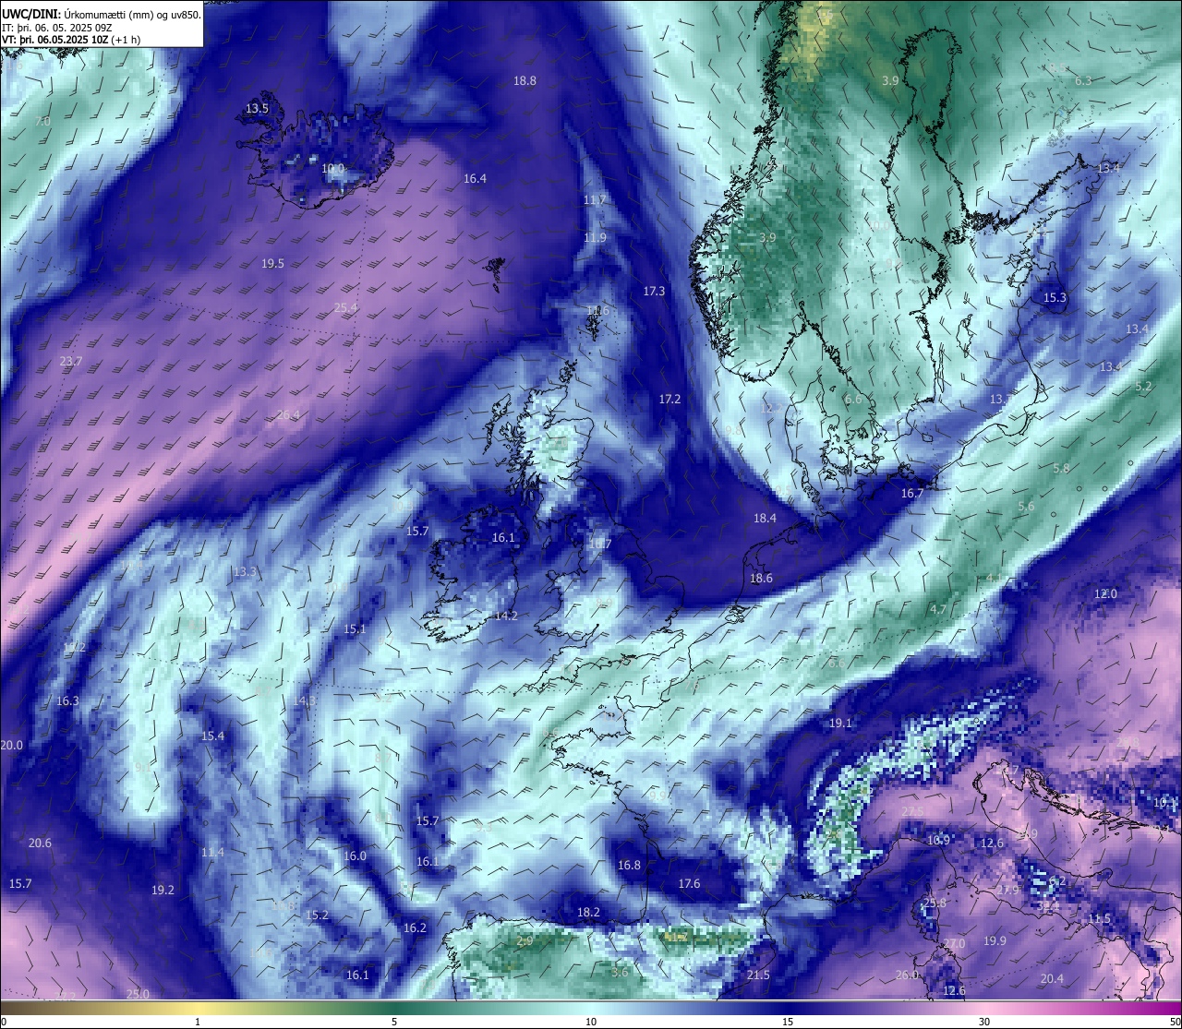The image size is (1182, 1029).
Task: Click the 11.4 value in the Atlantic
Action: point(212,852)
